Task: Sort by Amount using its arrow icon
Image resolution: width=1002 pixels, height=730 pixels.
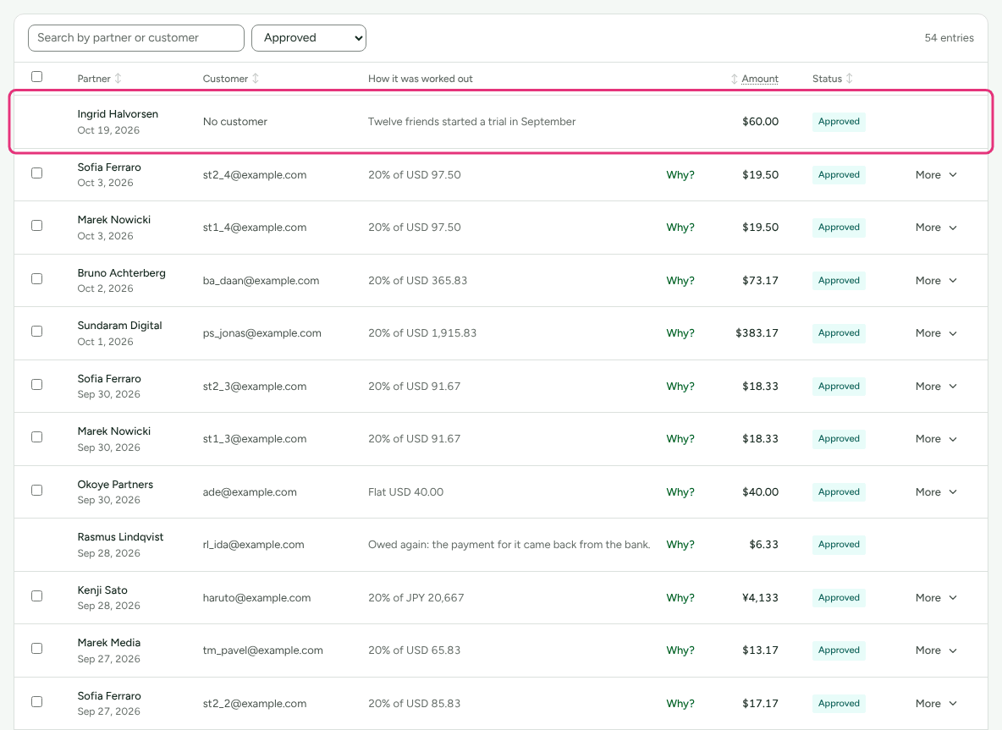Action: 735,79
